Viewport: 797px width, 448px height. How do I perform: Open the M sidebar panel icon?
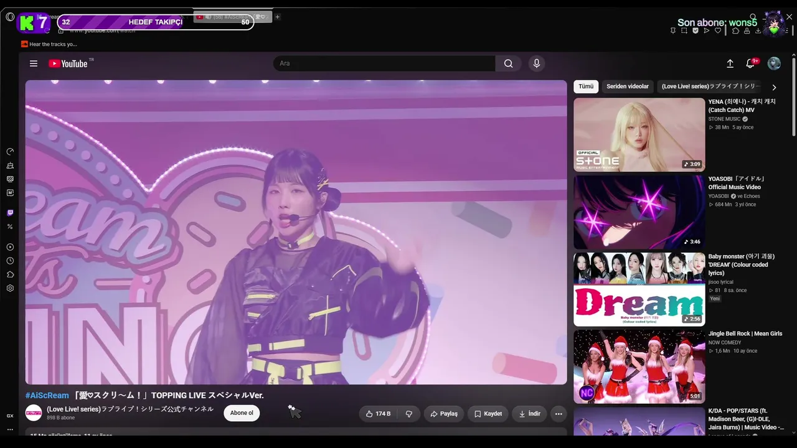coord(10,193)
